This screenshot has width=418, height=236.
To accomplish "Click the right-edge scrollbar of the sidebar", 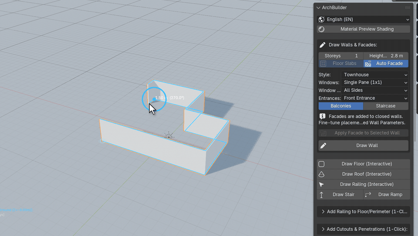I will click(415, 72).
